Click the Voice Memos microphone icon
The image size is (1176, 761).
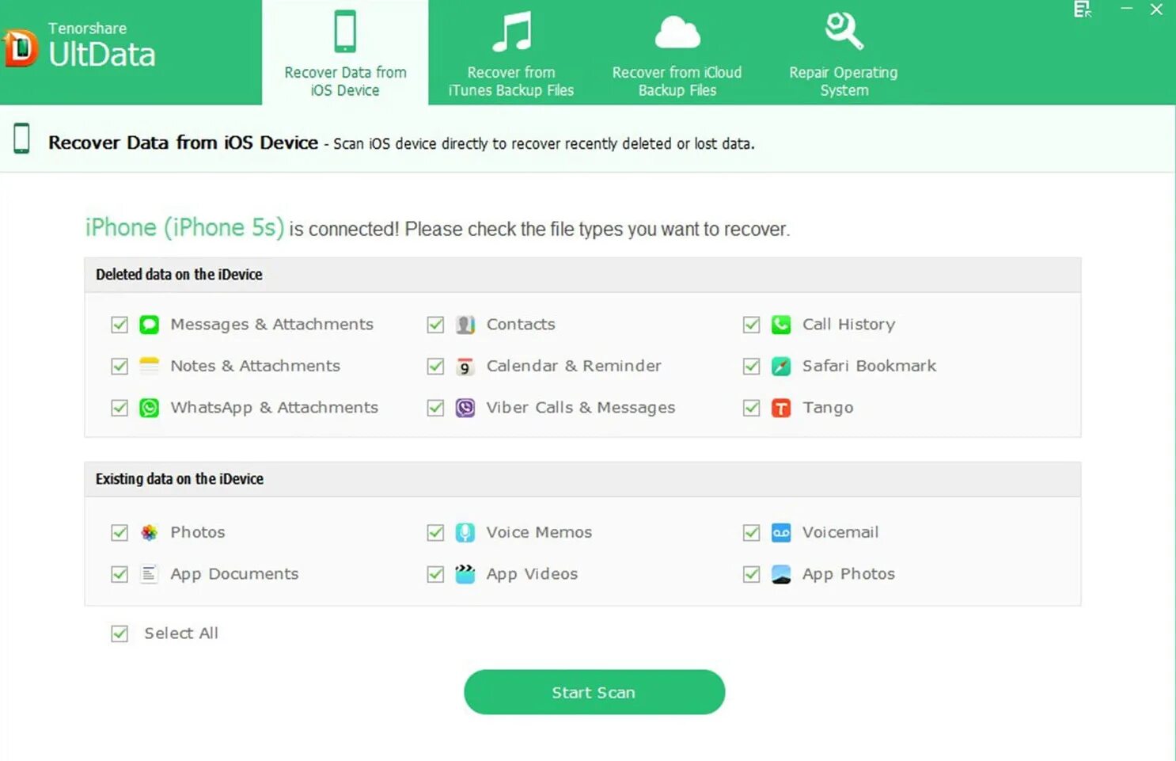[x=465, y=532]
